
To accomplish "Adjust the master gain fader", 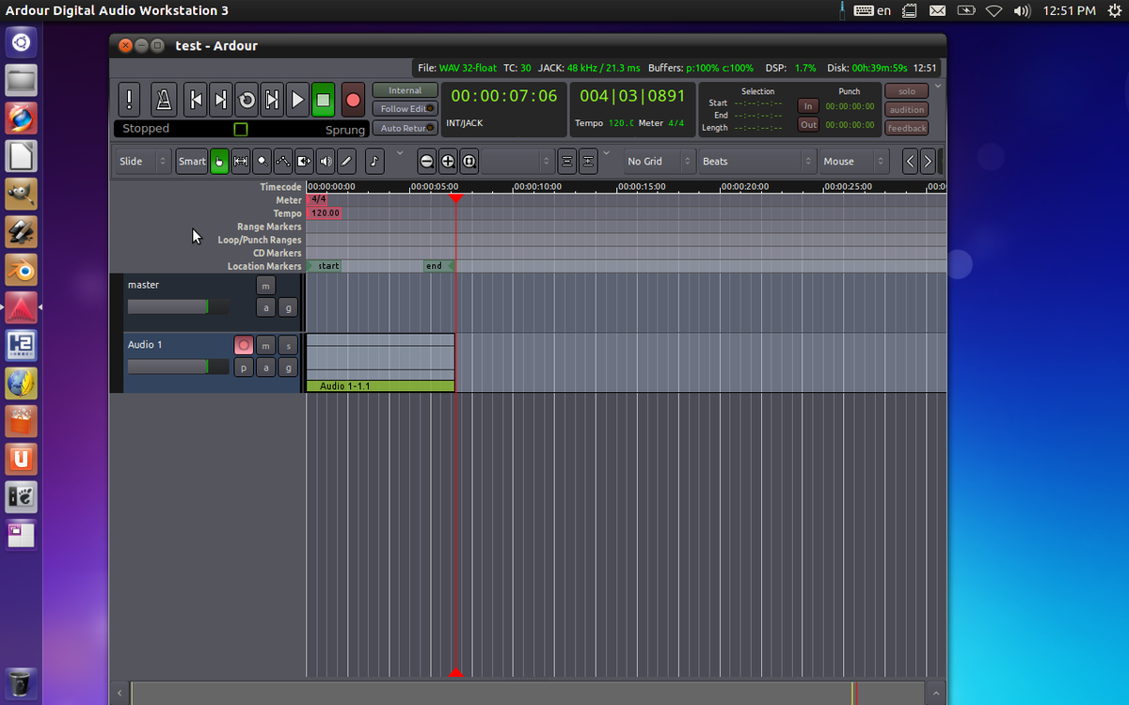I will point(178,306).
